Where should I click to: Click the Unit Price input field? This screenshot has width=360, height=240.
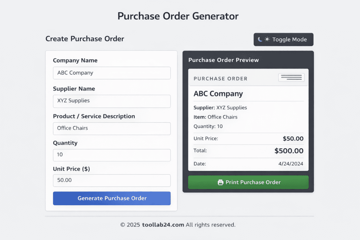pyautogui.click(x=111, y=181)
